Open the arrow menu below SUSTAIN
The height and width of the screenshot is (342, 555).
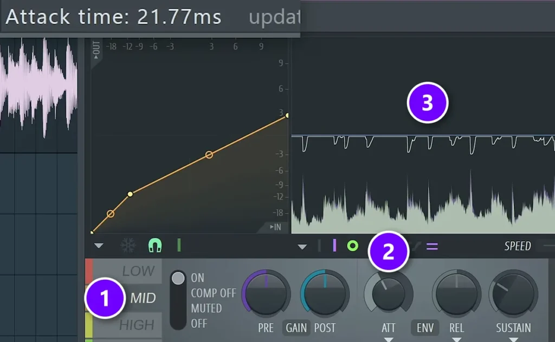click(x=514, y=339)
